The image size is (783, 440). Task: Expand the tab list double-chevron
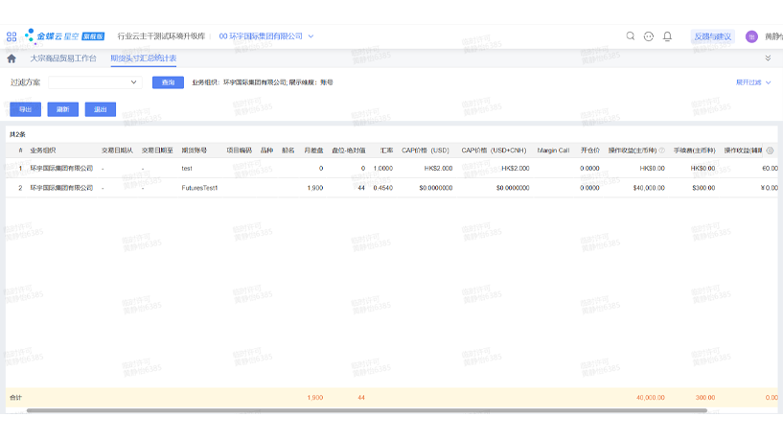768,58
